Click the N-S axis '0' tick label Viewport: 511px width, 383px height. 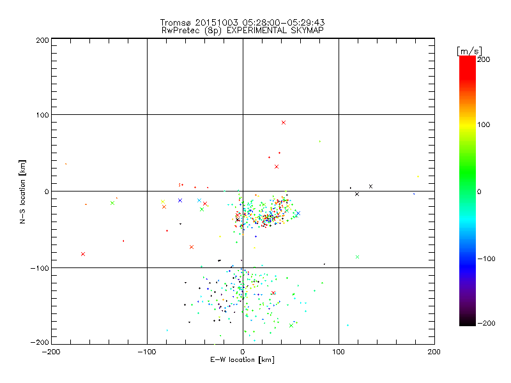(x=47, y=191)
